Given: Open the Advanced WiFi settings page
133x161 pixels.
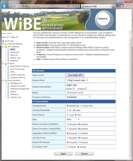Looking at the screenshot, I should (x=15, y=52).
